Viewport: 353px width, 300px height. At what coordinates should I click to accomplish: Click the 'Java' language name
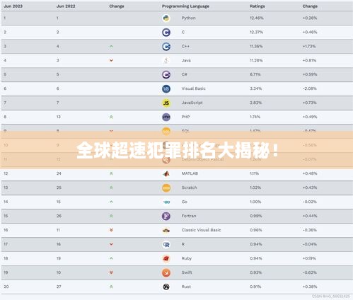pos(186,60)
